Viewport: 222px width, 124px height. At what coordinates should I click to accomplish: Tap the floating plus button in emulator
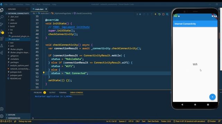point(212,97)
